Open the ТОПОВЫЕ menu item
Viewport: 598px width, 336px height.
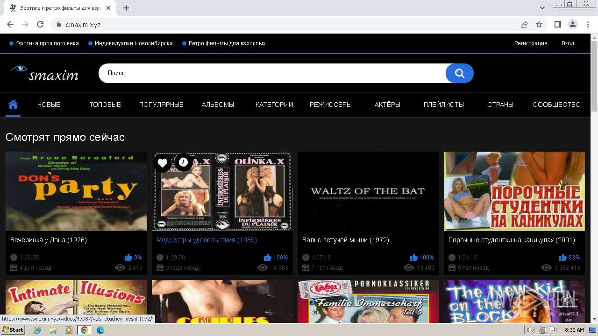coord(105,105)
